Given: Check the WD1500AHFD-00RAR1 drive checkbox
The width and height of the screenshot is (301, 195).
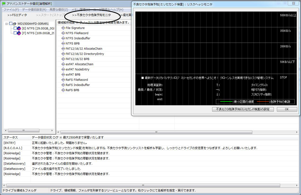Looking at the screenshot, I should click(x=11, y=24).
